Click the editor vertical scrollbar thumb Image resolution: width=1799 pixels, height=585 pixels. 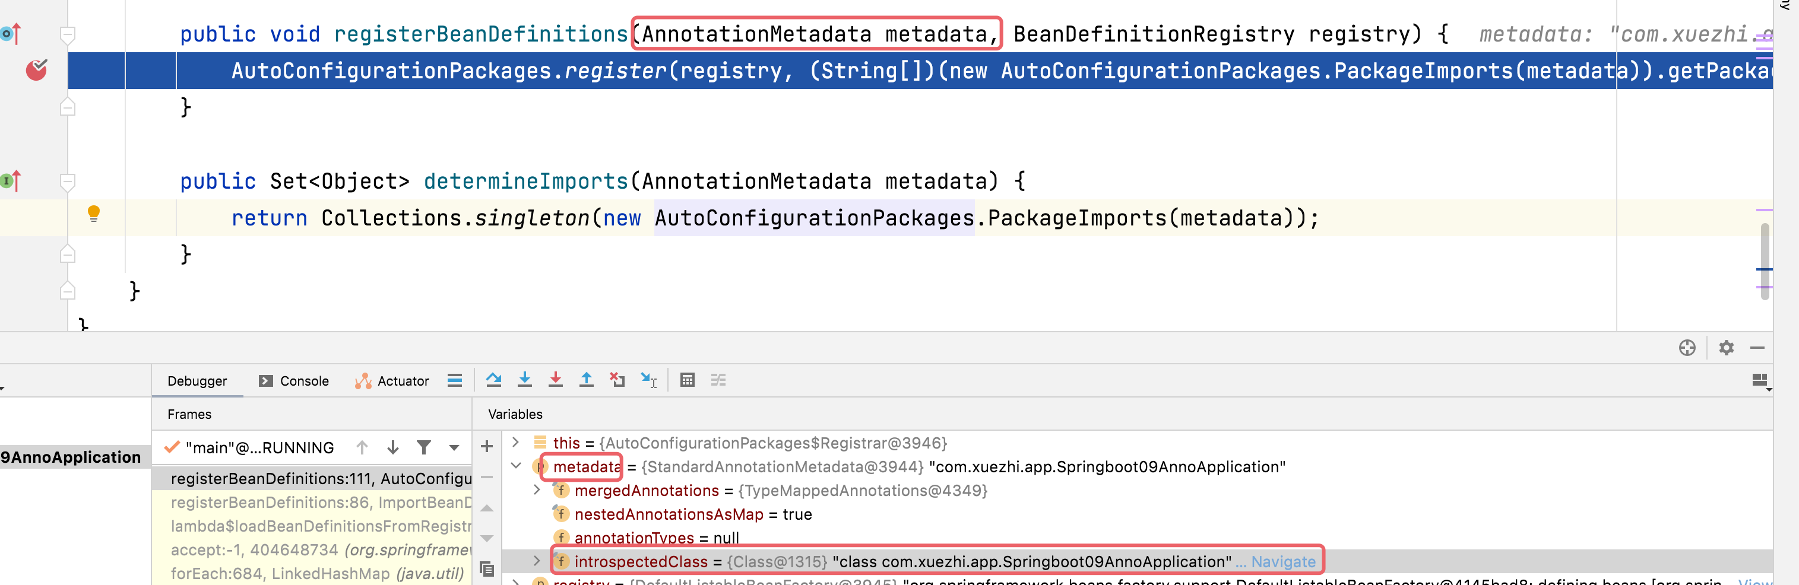[x=1765, y=261]
